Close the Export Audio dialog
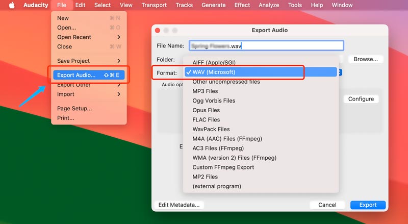 (x=158, y=30)
